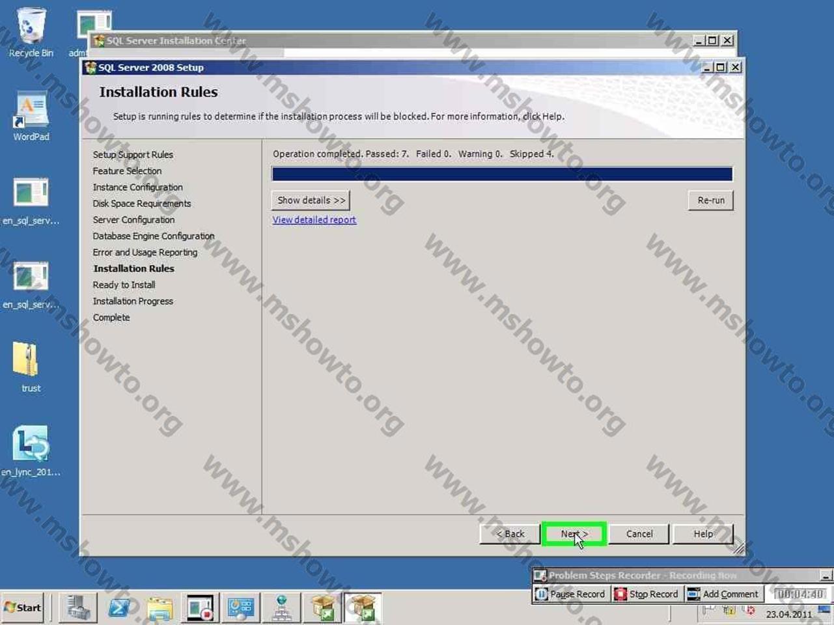Screen dimensions: 834x625
Task: Open the Start menu
Action: click(23, 607)
